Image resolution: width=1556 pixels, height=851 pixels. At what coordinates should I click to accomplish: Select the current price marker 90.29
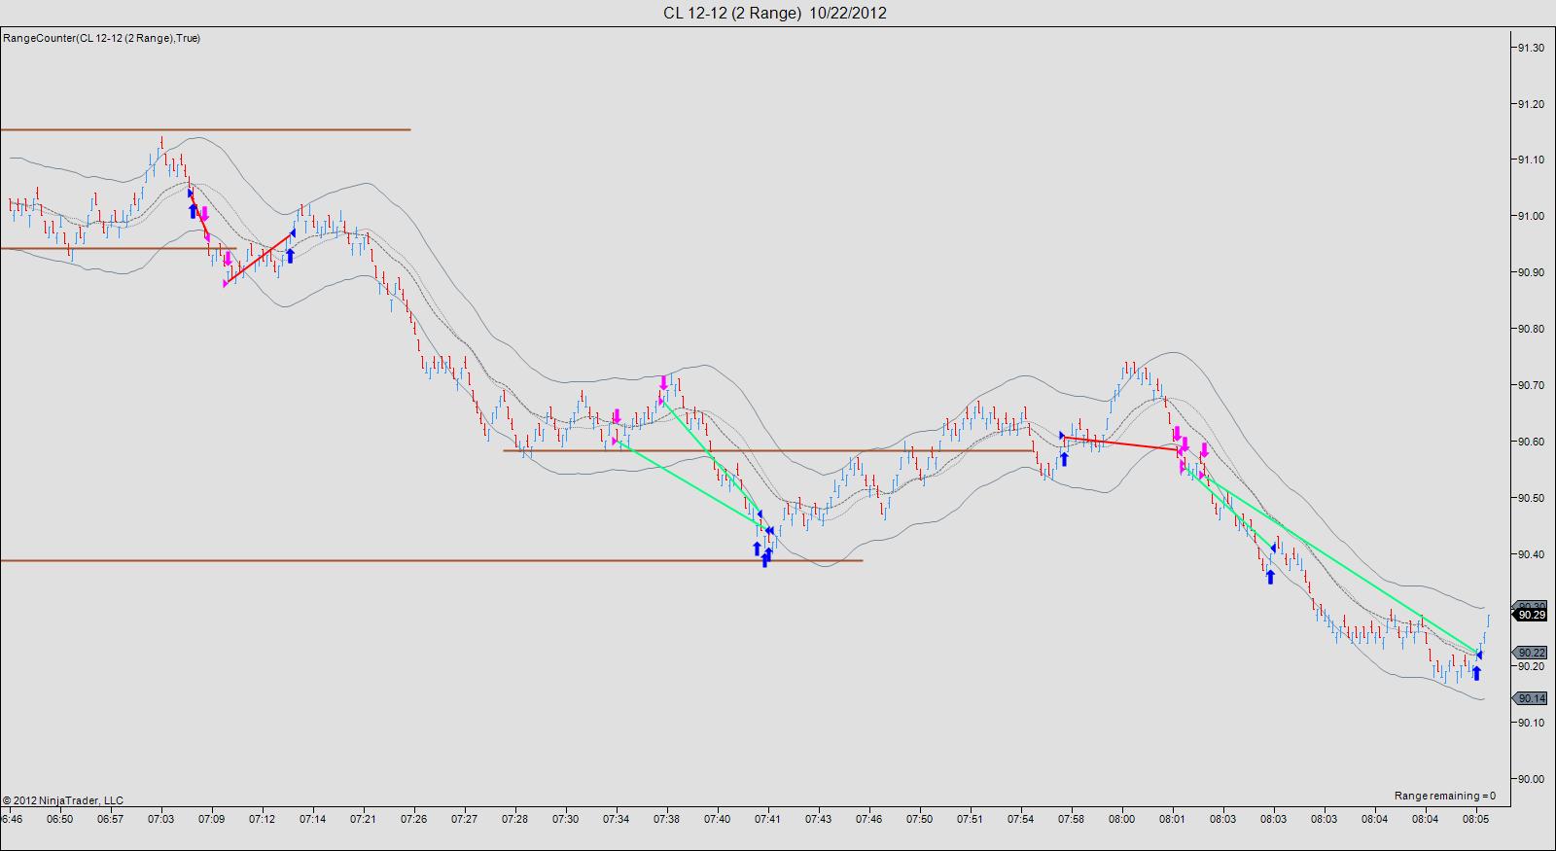pyautogui.click(x=1531, y=615)
